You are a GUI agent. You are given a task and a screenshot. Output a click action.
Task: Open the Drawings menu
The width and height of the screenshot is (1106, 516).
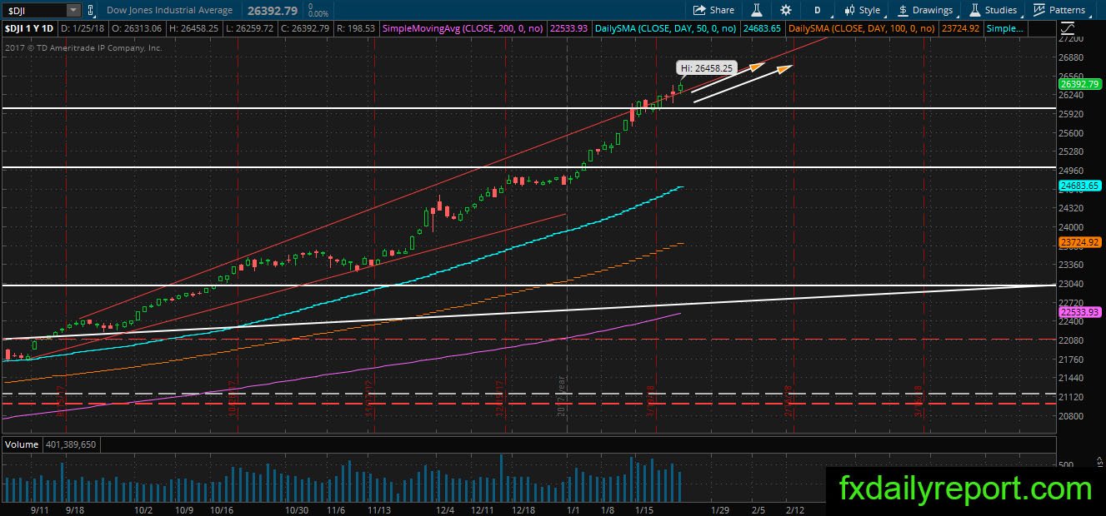pos(924,10)
